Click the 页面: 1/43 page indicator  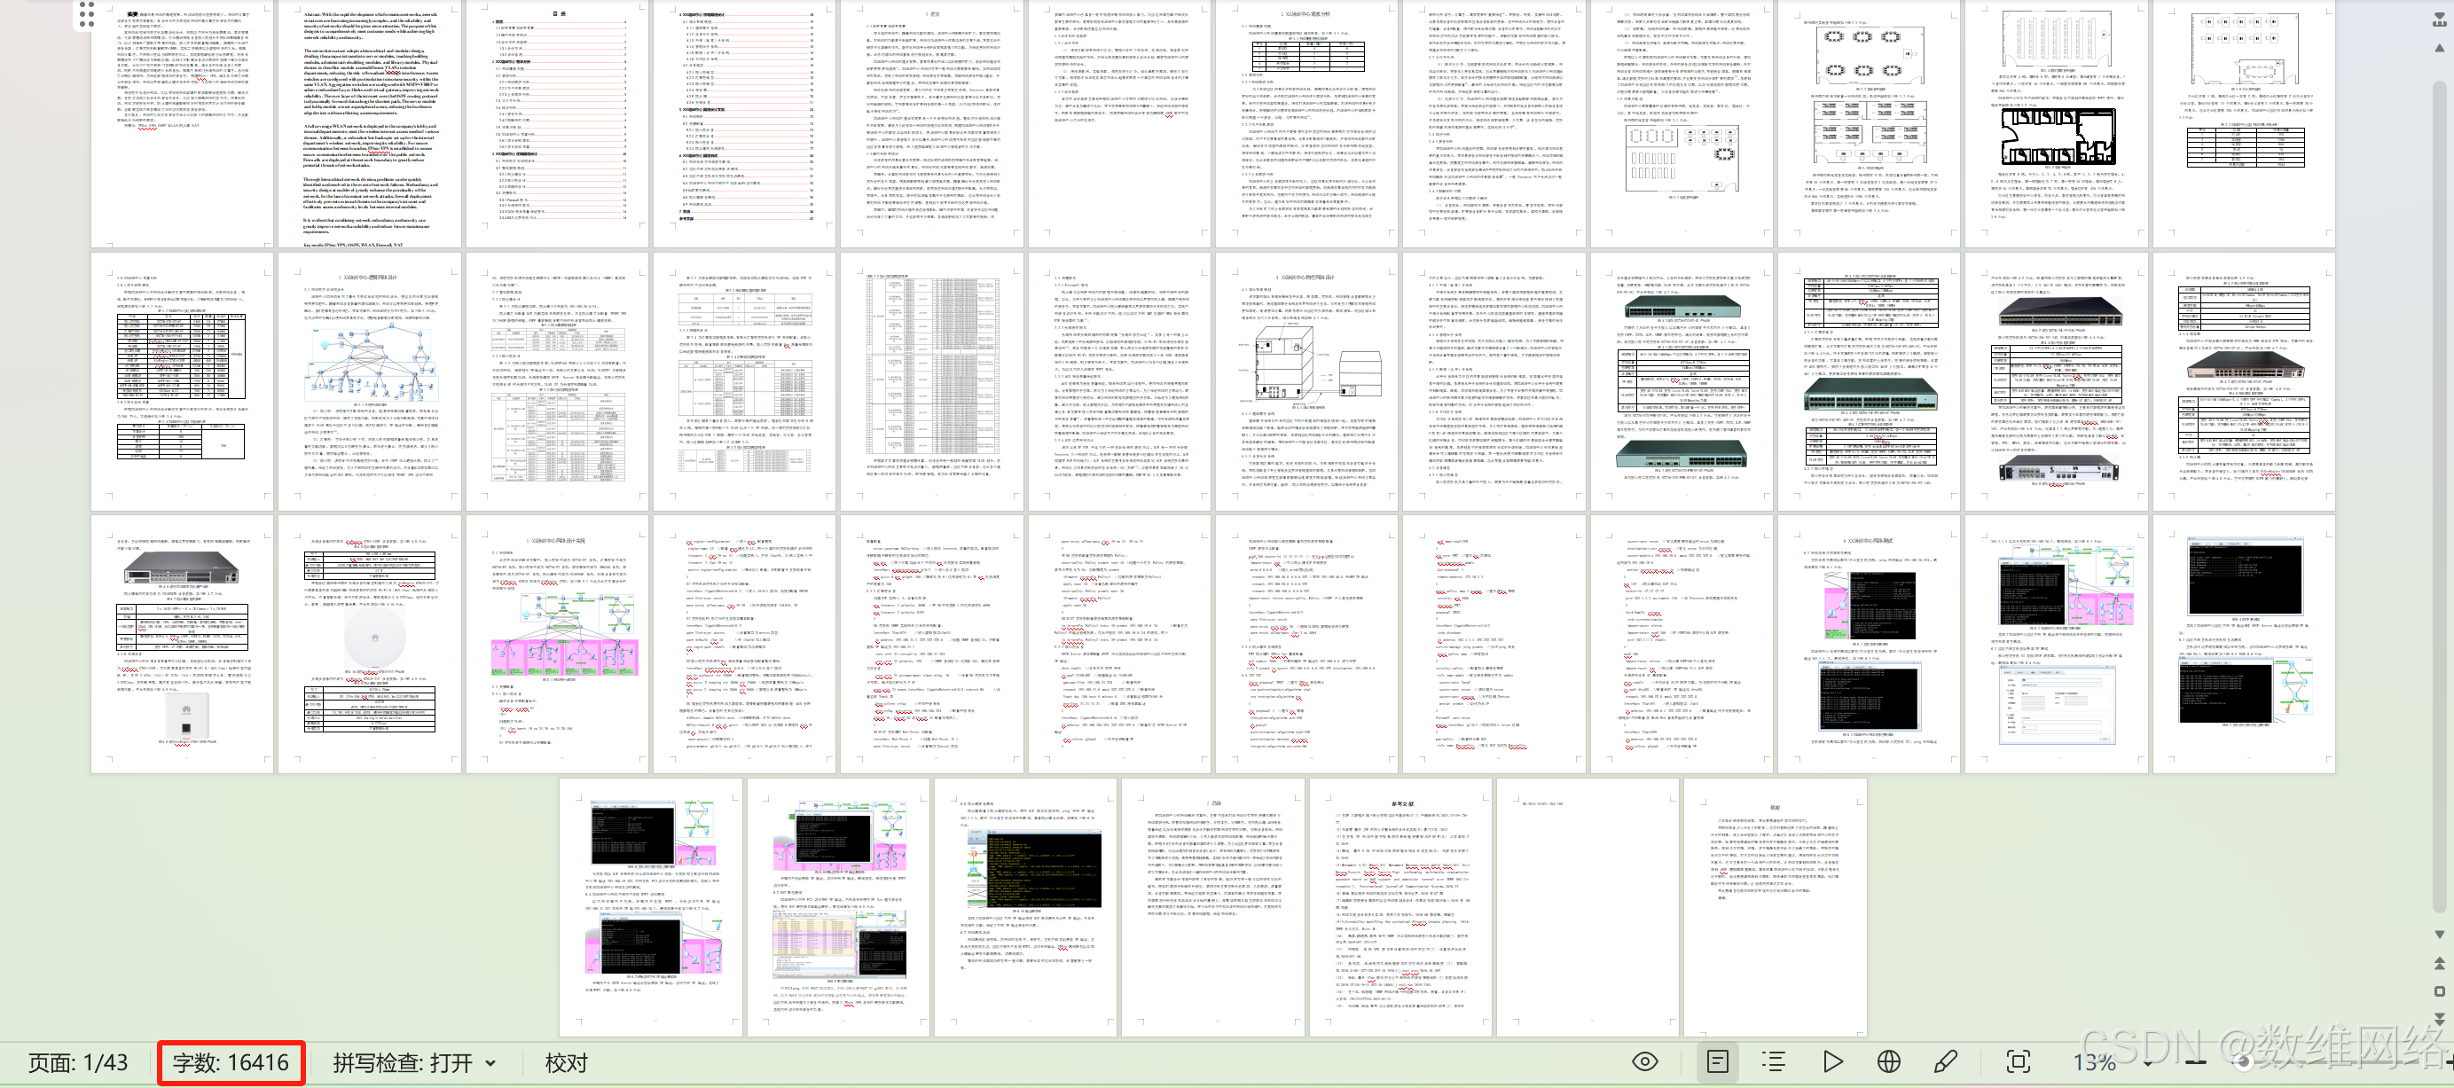coord(78,1062)
